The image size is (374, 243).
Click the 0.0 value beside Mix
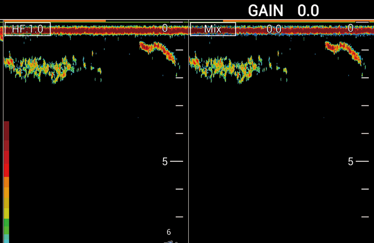tap(274, 29)
